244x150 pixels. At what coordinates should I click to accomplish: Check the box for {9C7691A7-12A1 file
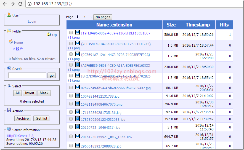pyautogui.click(x=71, y=54)
